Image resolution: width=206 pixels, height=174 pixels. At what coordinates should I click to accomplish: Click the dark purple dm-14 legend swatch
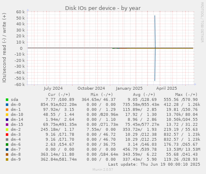click(7, 120)
